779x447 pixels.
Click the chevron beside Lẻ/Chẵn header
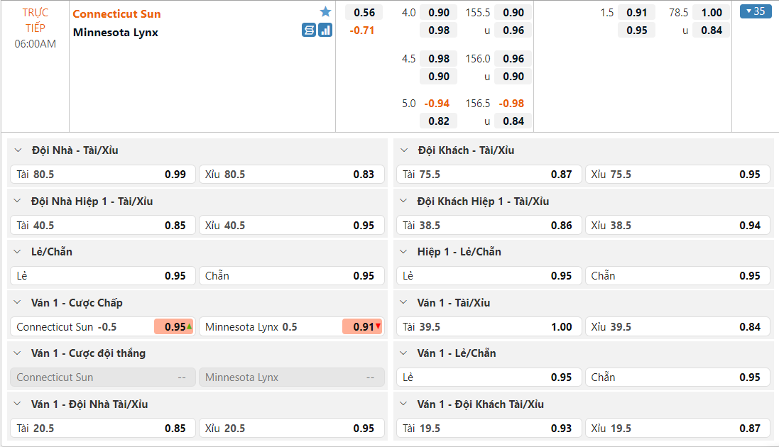[x=18, y=252]
